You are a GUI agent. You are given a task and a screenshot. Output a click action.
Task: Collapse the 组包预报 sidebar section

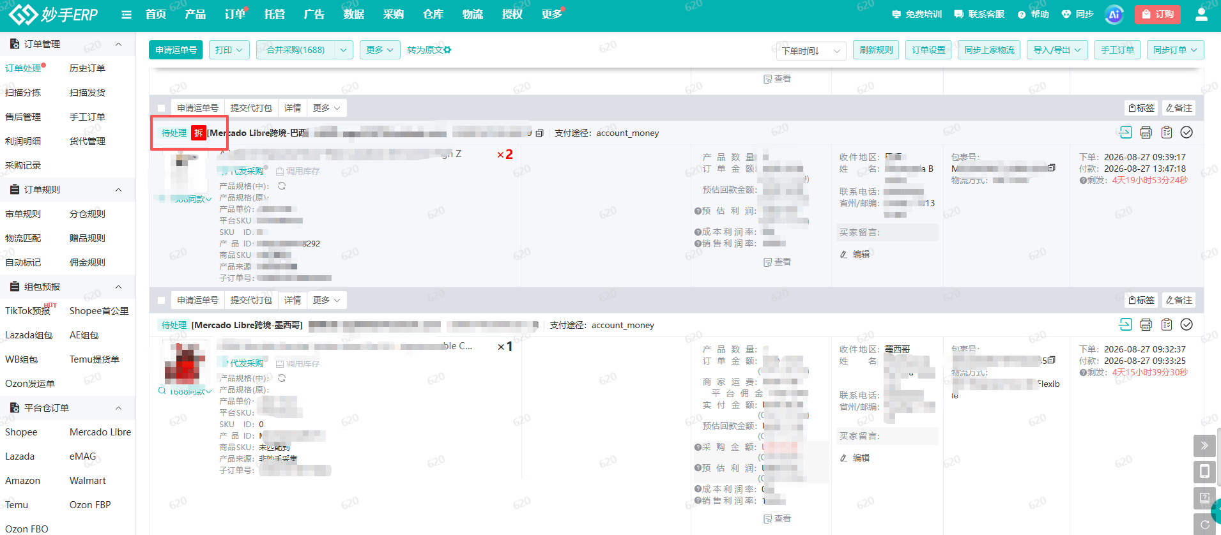click(x=118, y=287)
